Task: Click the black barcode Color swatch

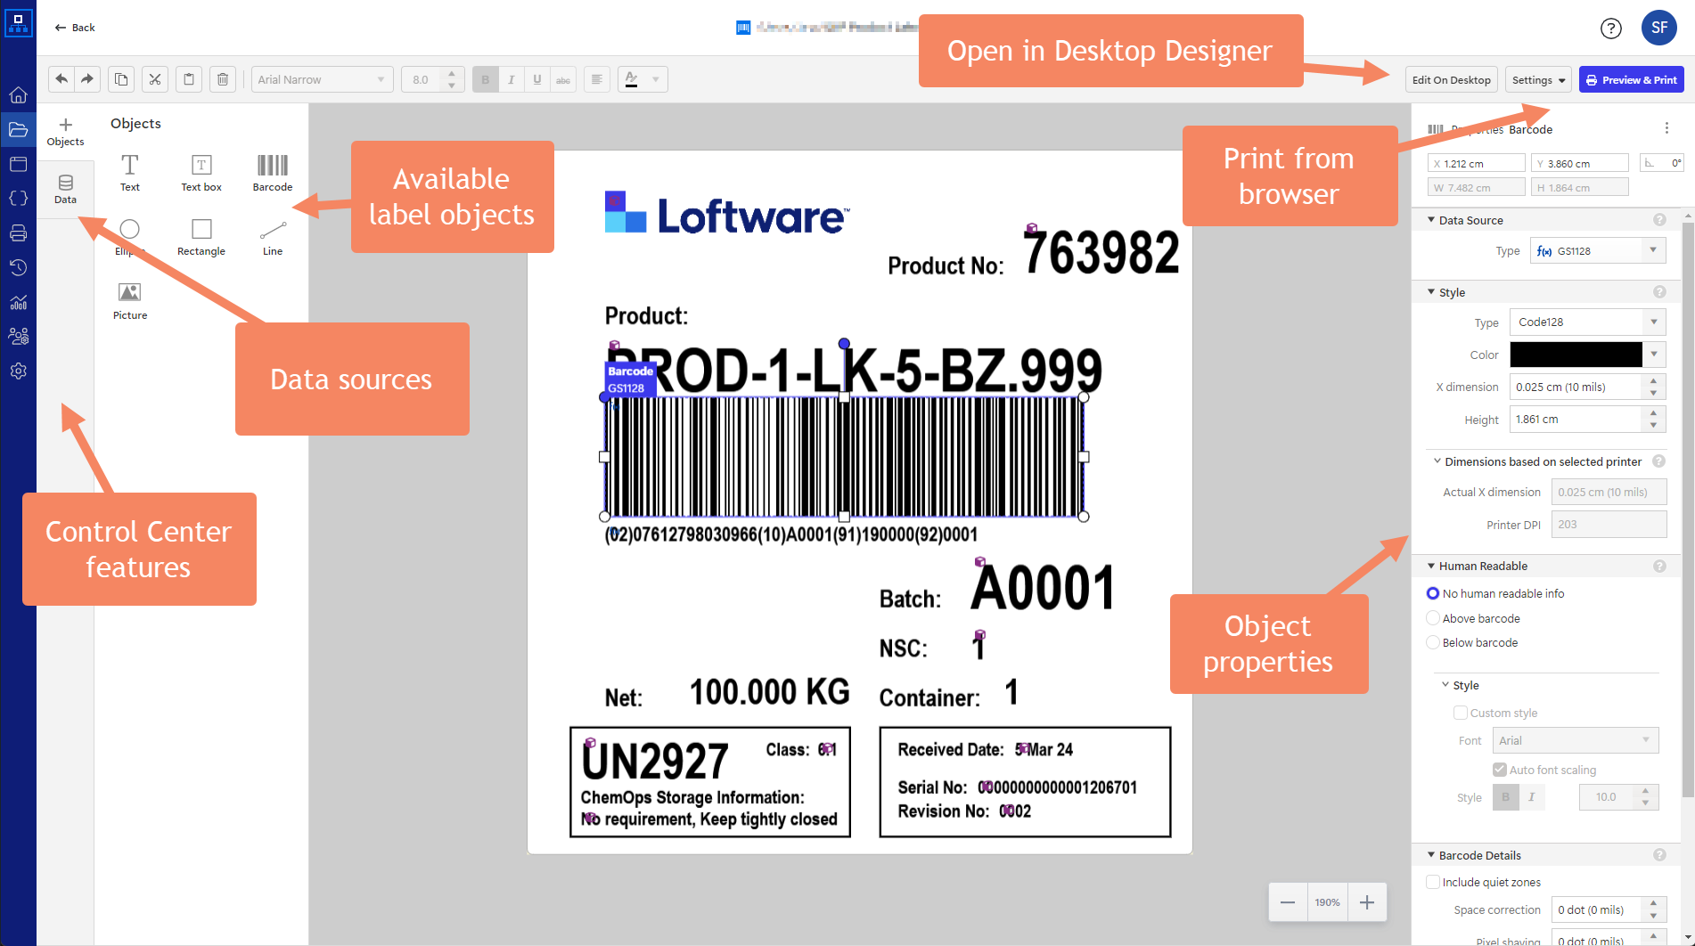Action: [1576, 355]
